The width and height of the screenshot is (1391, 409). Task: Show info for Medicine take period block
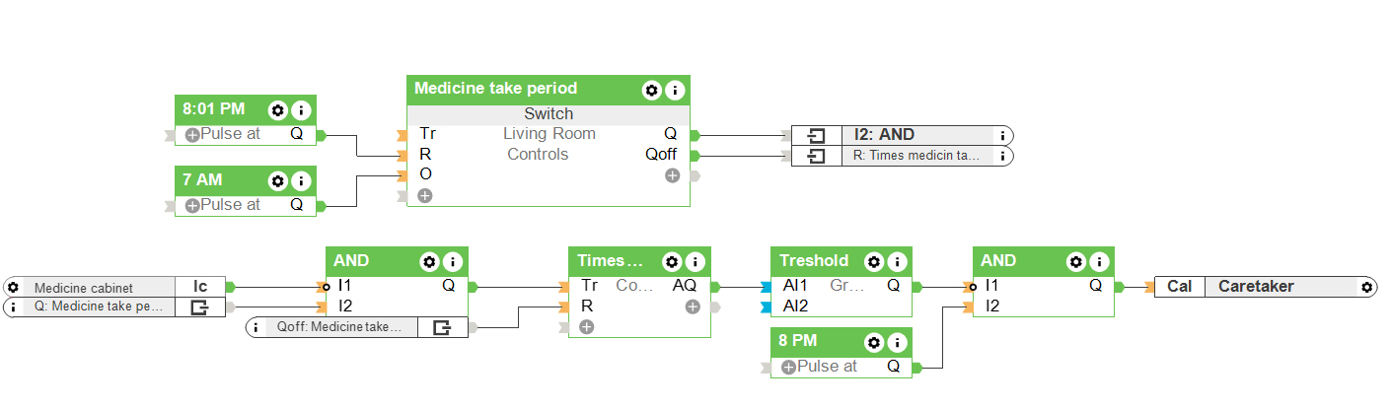click(675, 90)
